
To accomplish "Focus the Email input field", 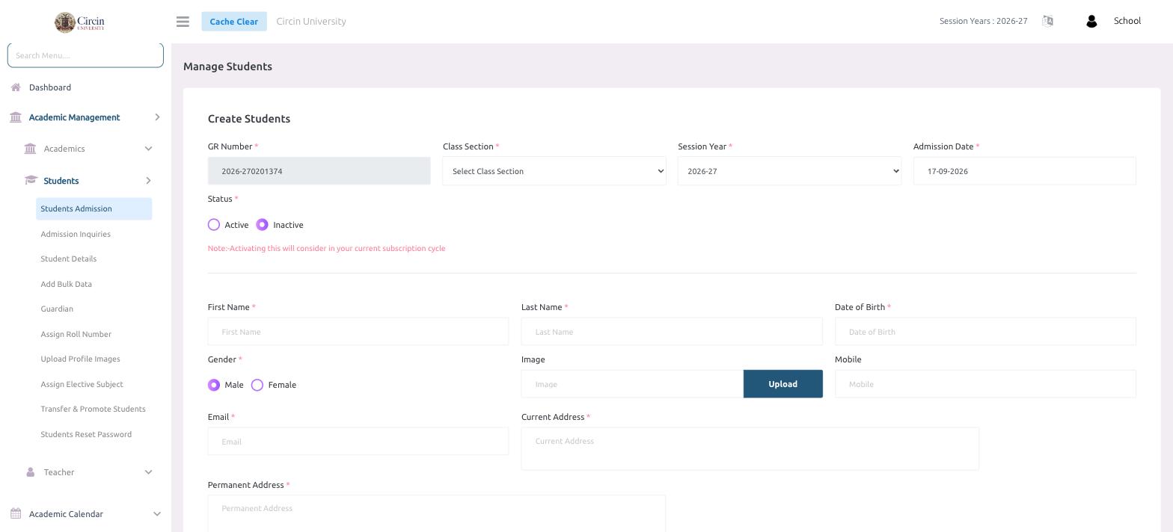I will [x=358, y=442].
